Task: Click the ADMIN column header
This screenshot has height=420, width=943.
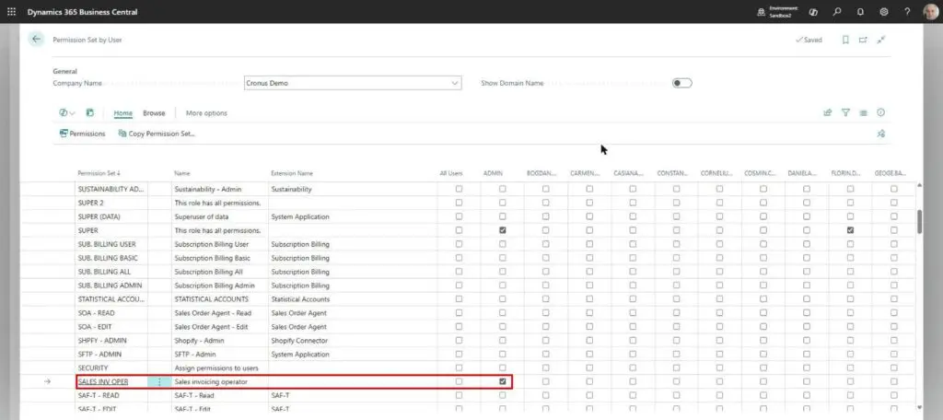Action: [493, 173]
